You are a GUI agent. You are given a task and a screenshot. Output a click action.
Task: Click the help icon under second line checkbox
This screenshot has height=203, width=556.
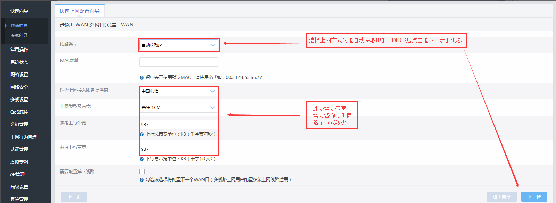pyautogui.click(x=142, y=180)
